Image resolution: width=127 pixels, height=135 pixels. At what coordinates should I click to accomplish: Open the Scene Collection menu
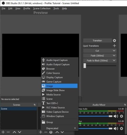pos(42,8)
